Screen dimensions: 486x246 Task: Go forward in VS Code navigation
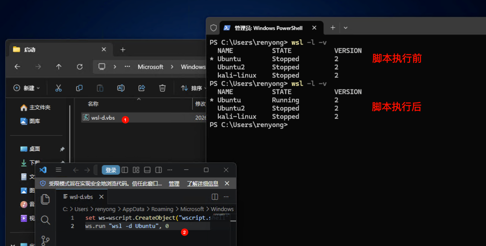tap(87, 170)
